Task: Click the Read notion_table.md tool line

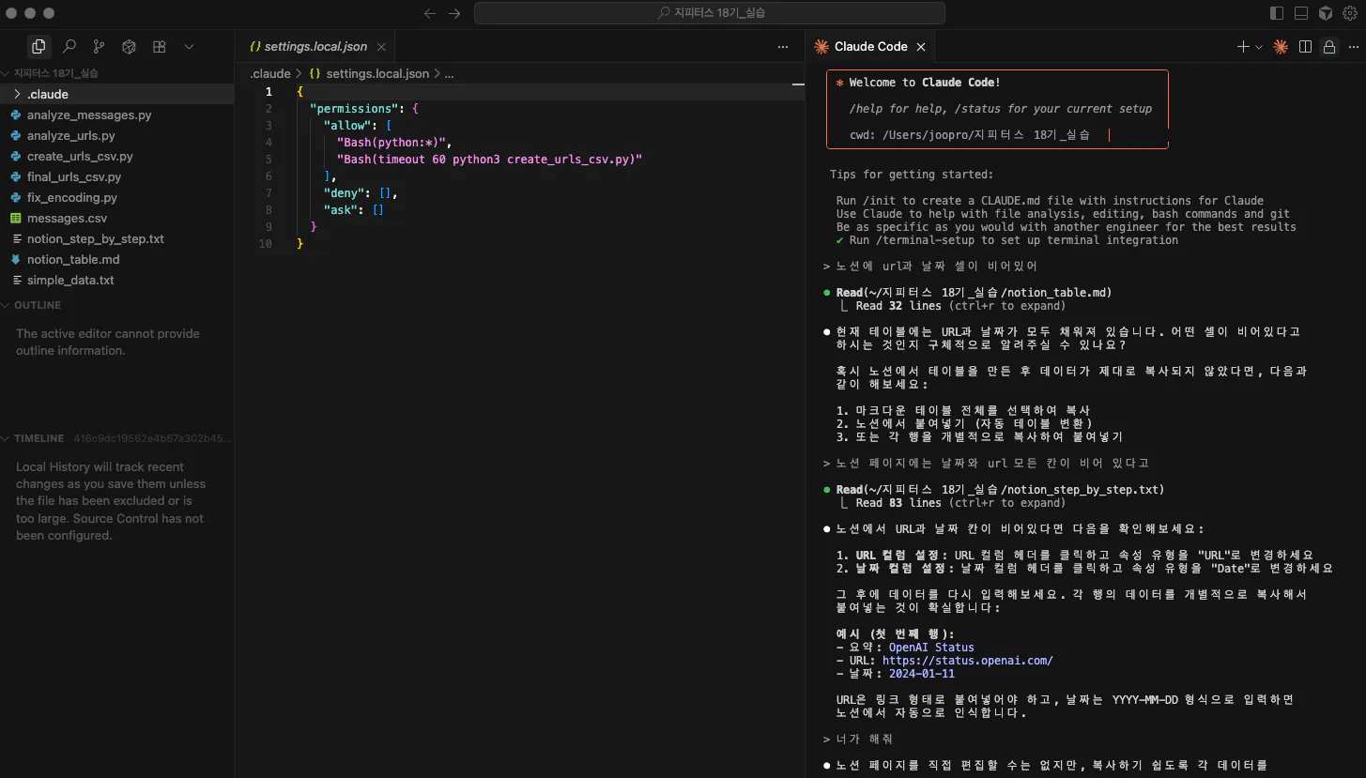Action: click(974, 293)
